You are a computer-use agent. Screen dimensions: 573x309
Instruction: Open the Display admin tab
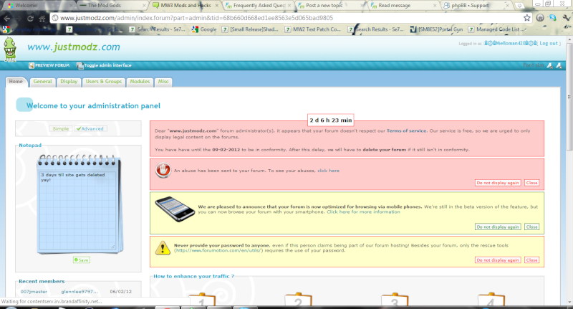[x=69, y=82]
